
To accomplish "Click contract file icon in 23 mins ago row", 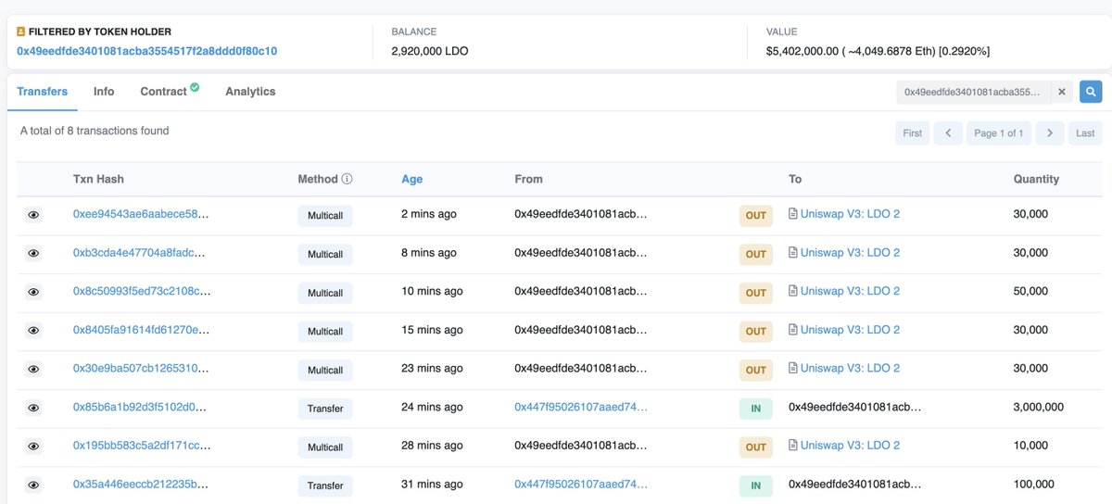I will click(793, 368).
